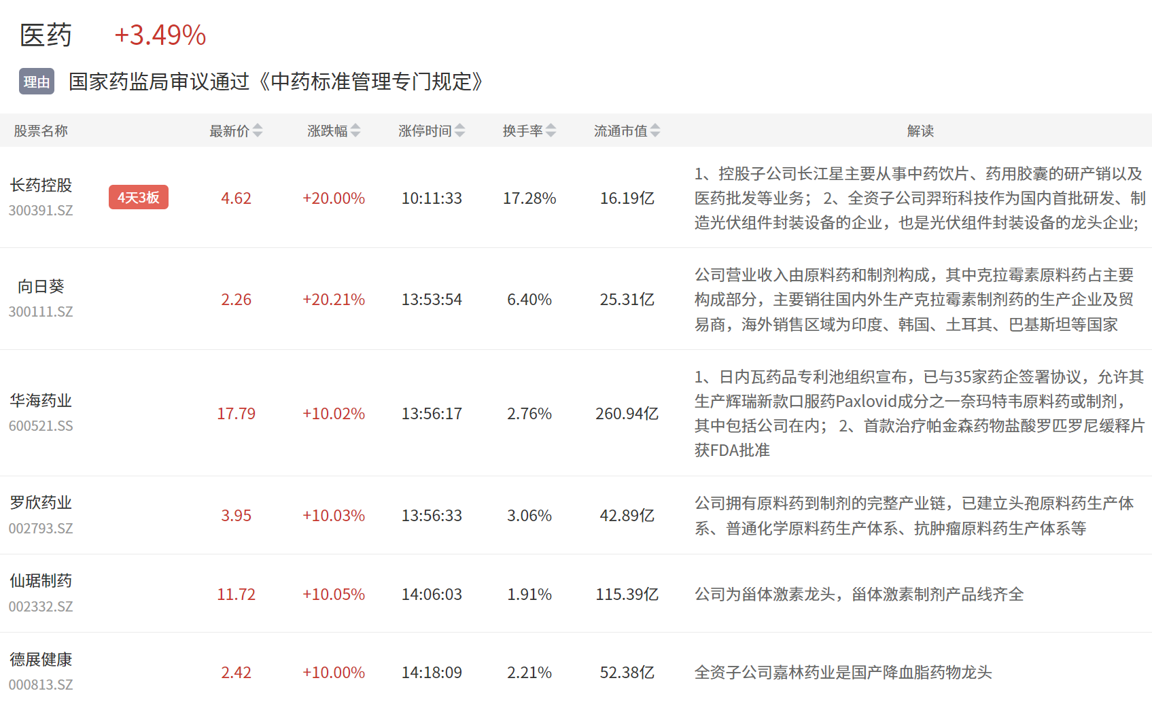Open 德展健康 stock page
Screen dimensions: 1152x708
pyautogui.click(x=41, y=659)
